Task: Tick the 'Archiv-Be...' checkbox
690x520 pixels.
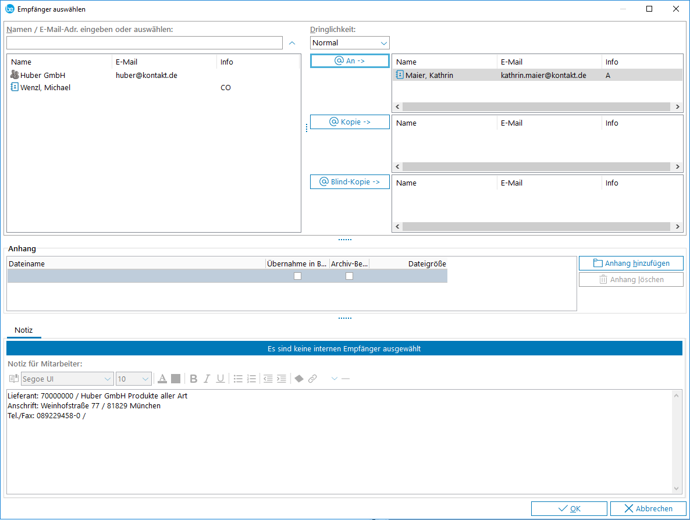Action: tap(349, 276)
